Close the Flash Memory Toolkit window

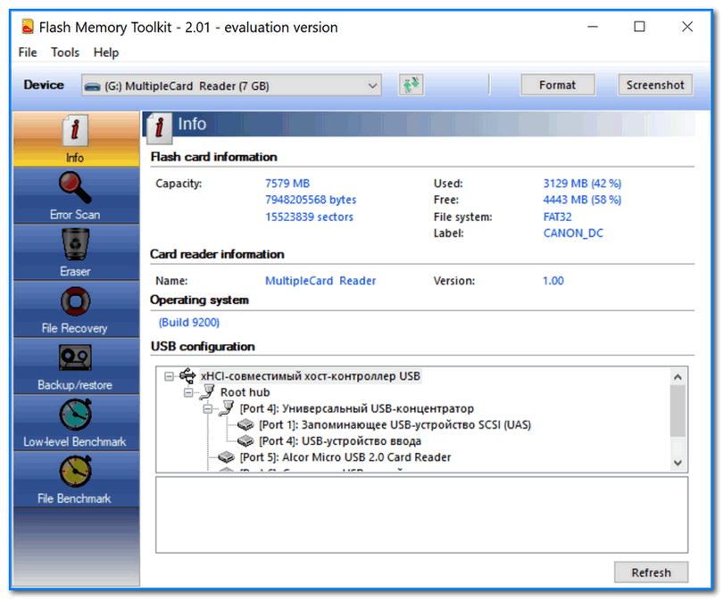(x=687, y=27)
